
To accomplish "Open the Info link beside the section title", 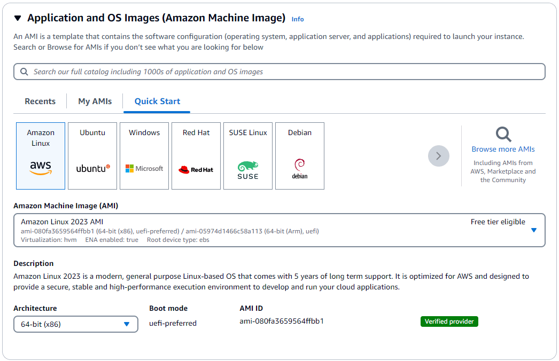I will (298, 19).
